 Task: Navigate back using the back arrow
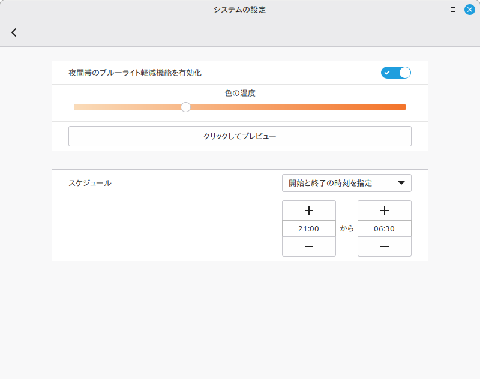pyautogui.click(x=14, y=32)
